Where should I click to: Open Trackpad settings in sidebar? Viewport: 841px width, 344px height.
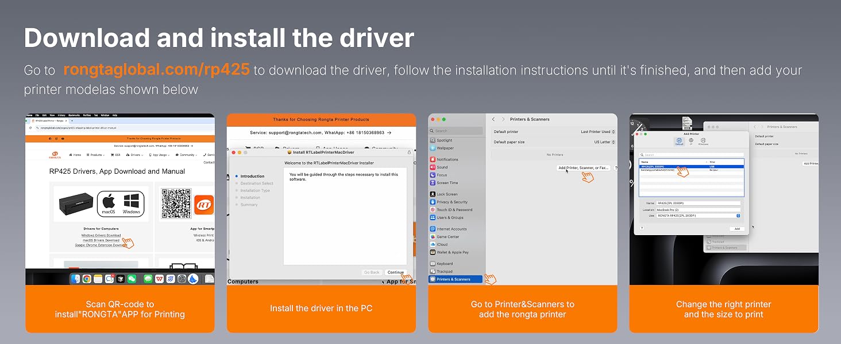pos(441,271)
